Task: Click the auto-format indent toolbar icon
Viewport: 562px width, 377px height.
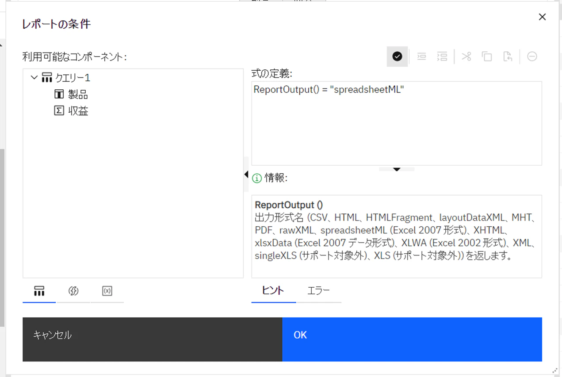Action: [442, 57]
